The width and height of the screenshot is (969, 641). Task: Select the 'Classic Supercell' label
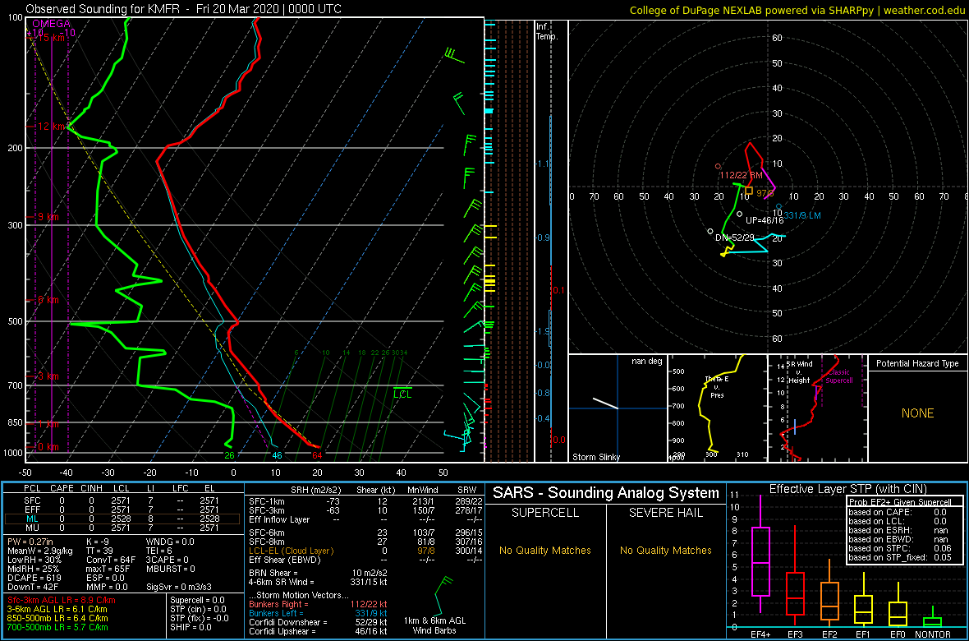tap(838, 377)
